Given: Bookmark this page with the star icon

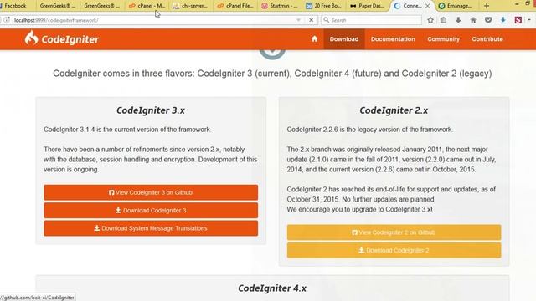Looking at the screenshot, I should 430,20.
